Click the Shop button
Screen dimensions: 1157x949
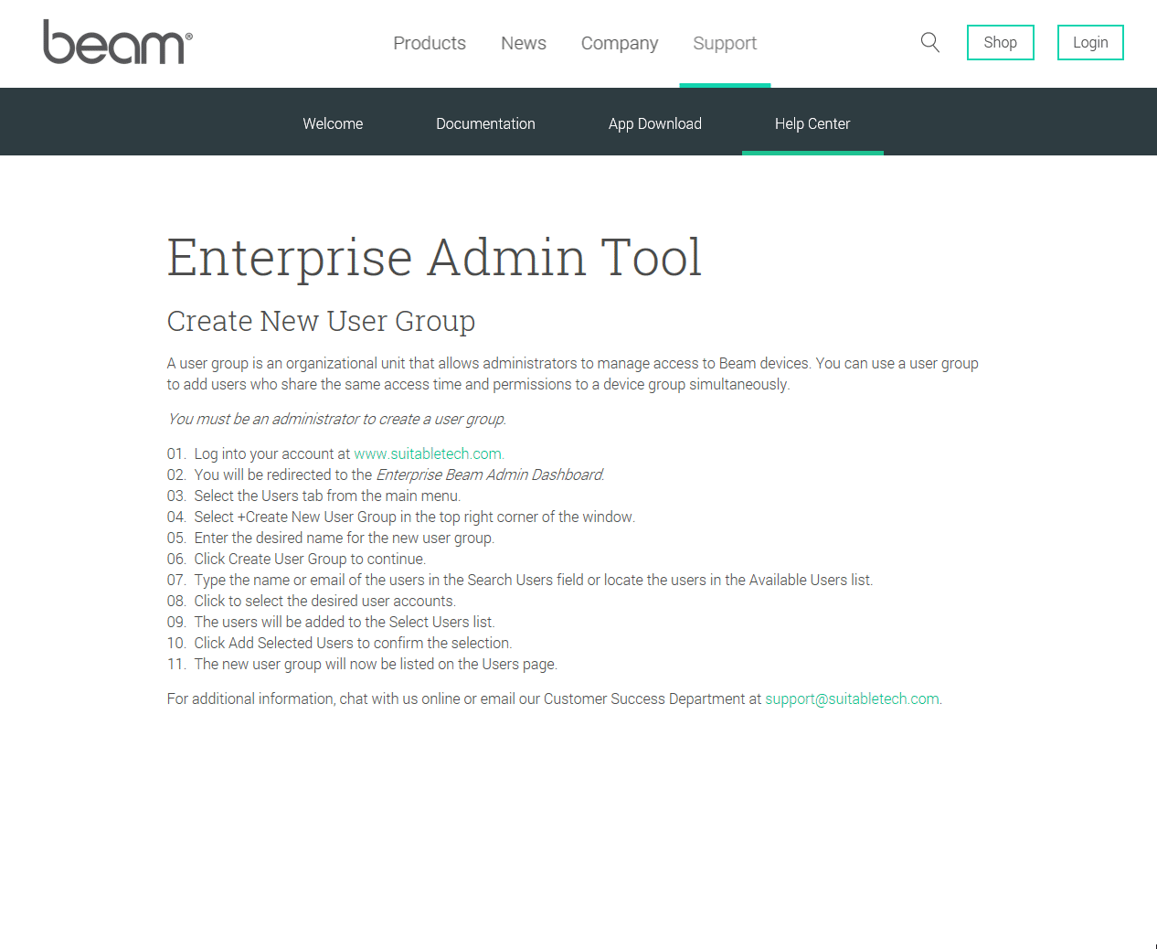1001,42
